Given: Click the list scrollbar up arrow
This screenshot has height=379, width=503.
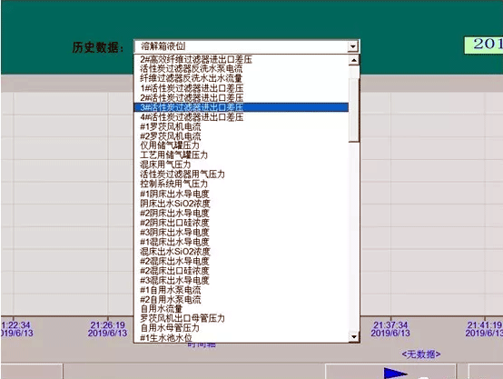Looking at the screenshot, I should click(354, 60).
